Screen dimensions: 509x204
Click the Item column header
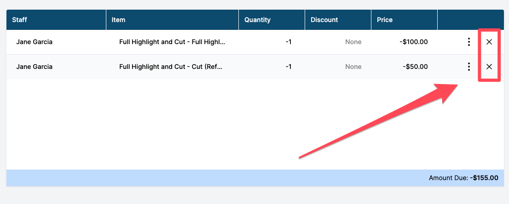tap(118, 20)
